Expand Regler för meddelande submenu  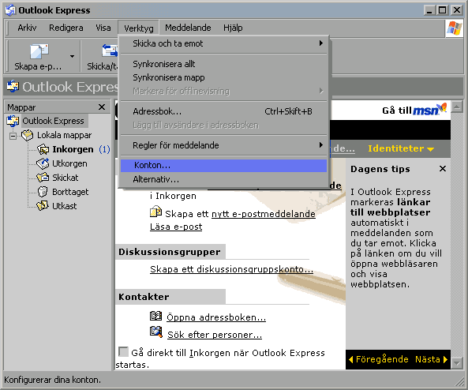click(223, 145)
